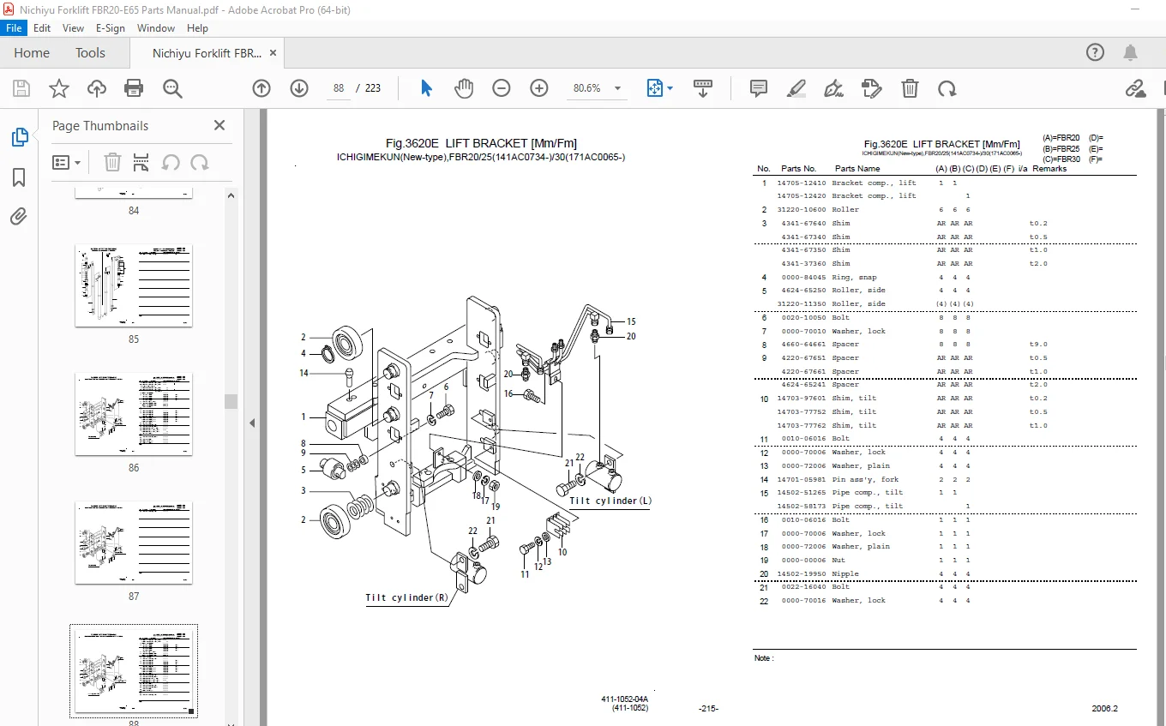Delete selected thumbnail pages trash icon
1166x726 pixels.
pos(112,162)
